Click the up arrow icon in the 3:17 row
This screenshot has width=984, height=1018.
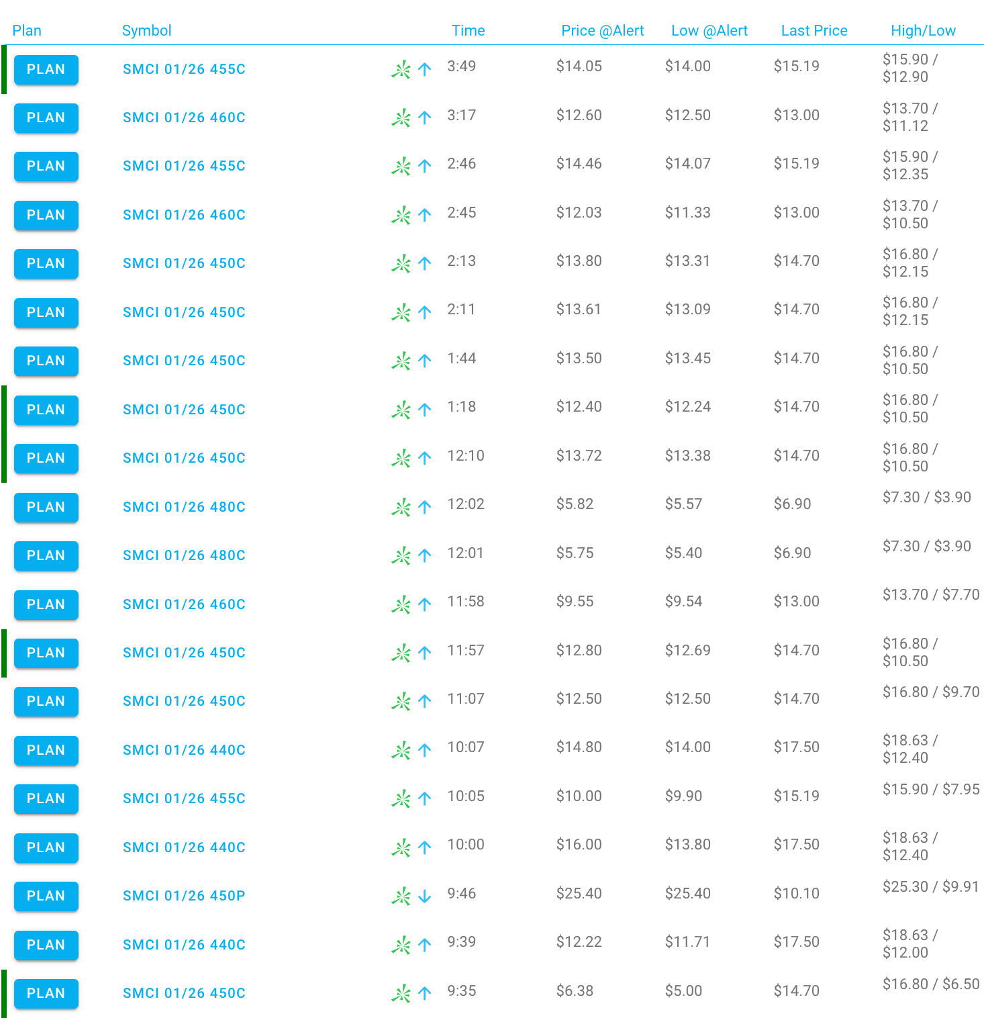point(424,118)
